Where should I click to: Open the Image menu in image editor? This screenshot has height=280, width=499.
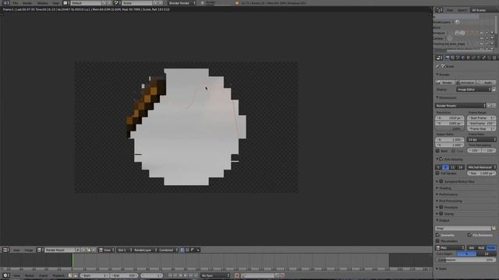click(x=29, y=250)
